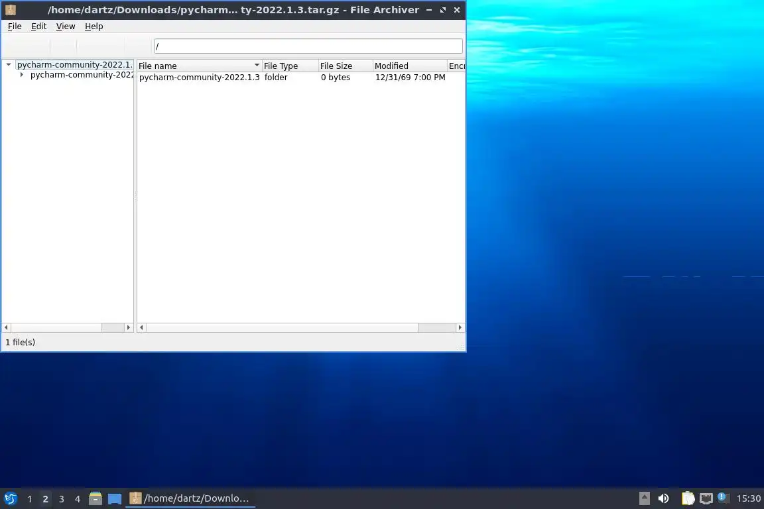
Task: Open the Lubuntu application menu
Action: [10, 498]
